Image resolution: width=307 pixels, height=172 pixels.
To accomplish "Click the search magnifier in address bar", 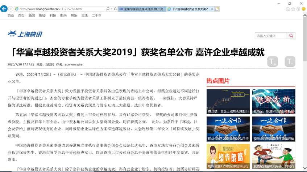I will [108, 9].
